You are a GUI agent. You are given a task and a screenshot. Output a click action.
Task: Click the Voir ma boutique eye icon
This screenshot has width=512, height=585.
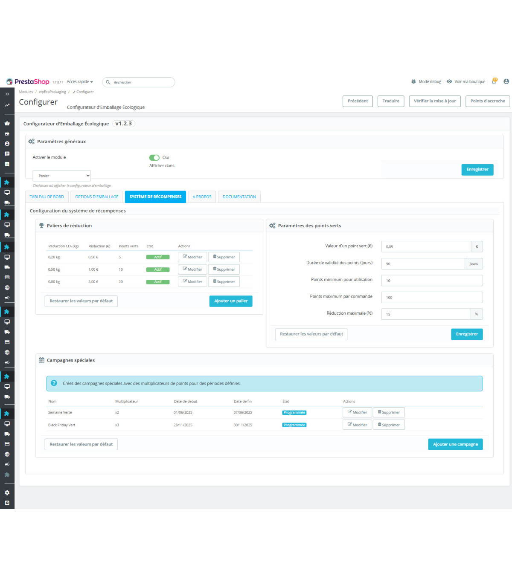tap(449, 81)
